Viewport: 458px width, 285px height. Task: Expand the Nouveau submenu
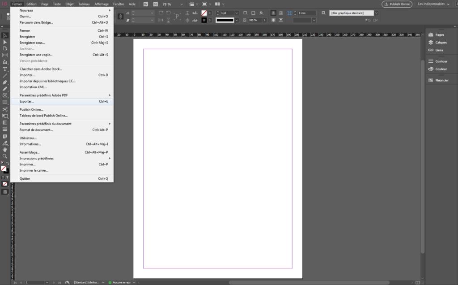[62, 10]
